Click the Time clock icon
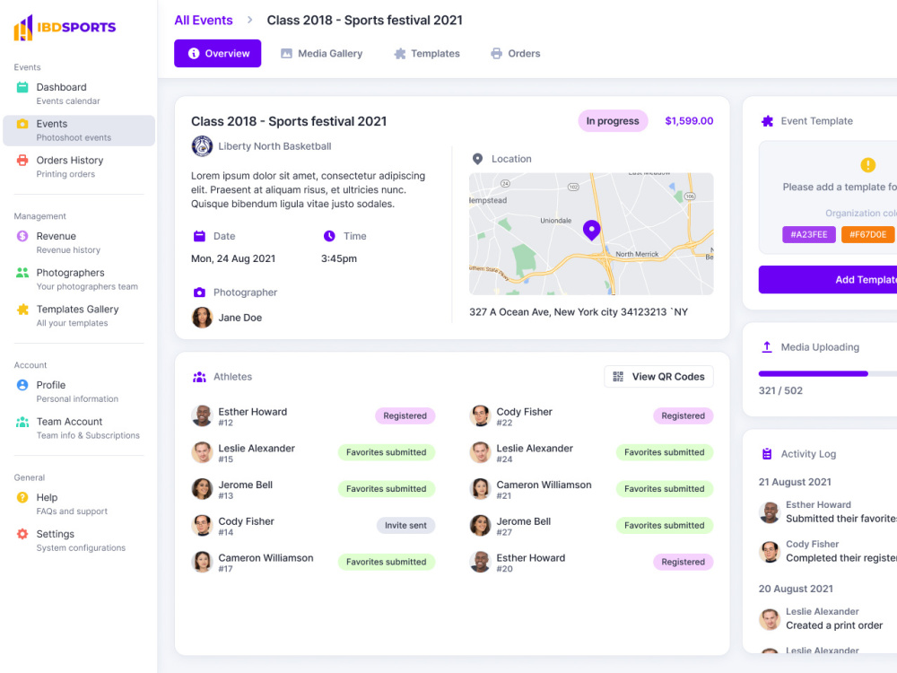 pos(329,236)
